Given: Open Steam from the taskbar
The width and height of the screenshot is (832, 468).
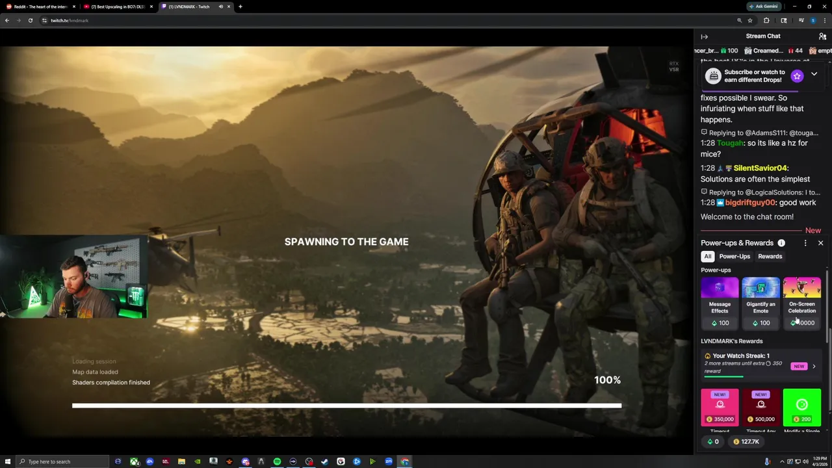Looking at the screenshot, I should click(324, 461).
